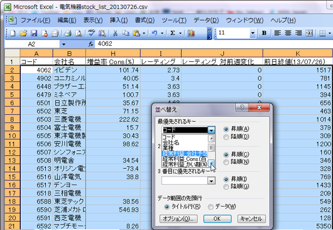Open Print Preview magnifier icon
333x230 pixels.
(79, 33)
